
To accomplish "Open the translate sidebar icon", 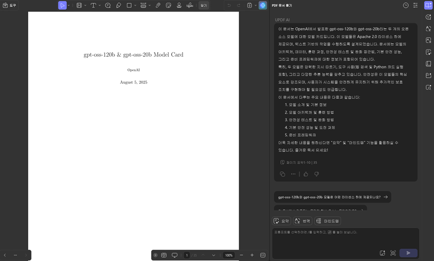I will [x=428, y=29].
